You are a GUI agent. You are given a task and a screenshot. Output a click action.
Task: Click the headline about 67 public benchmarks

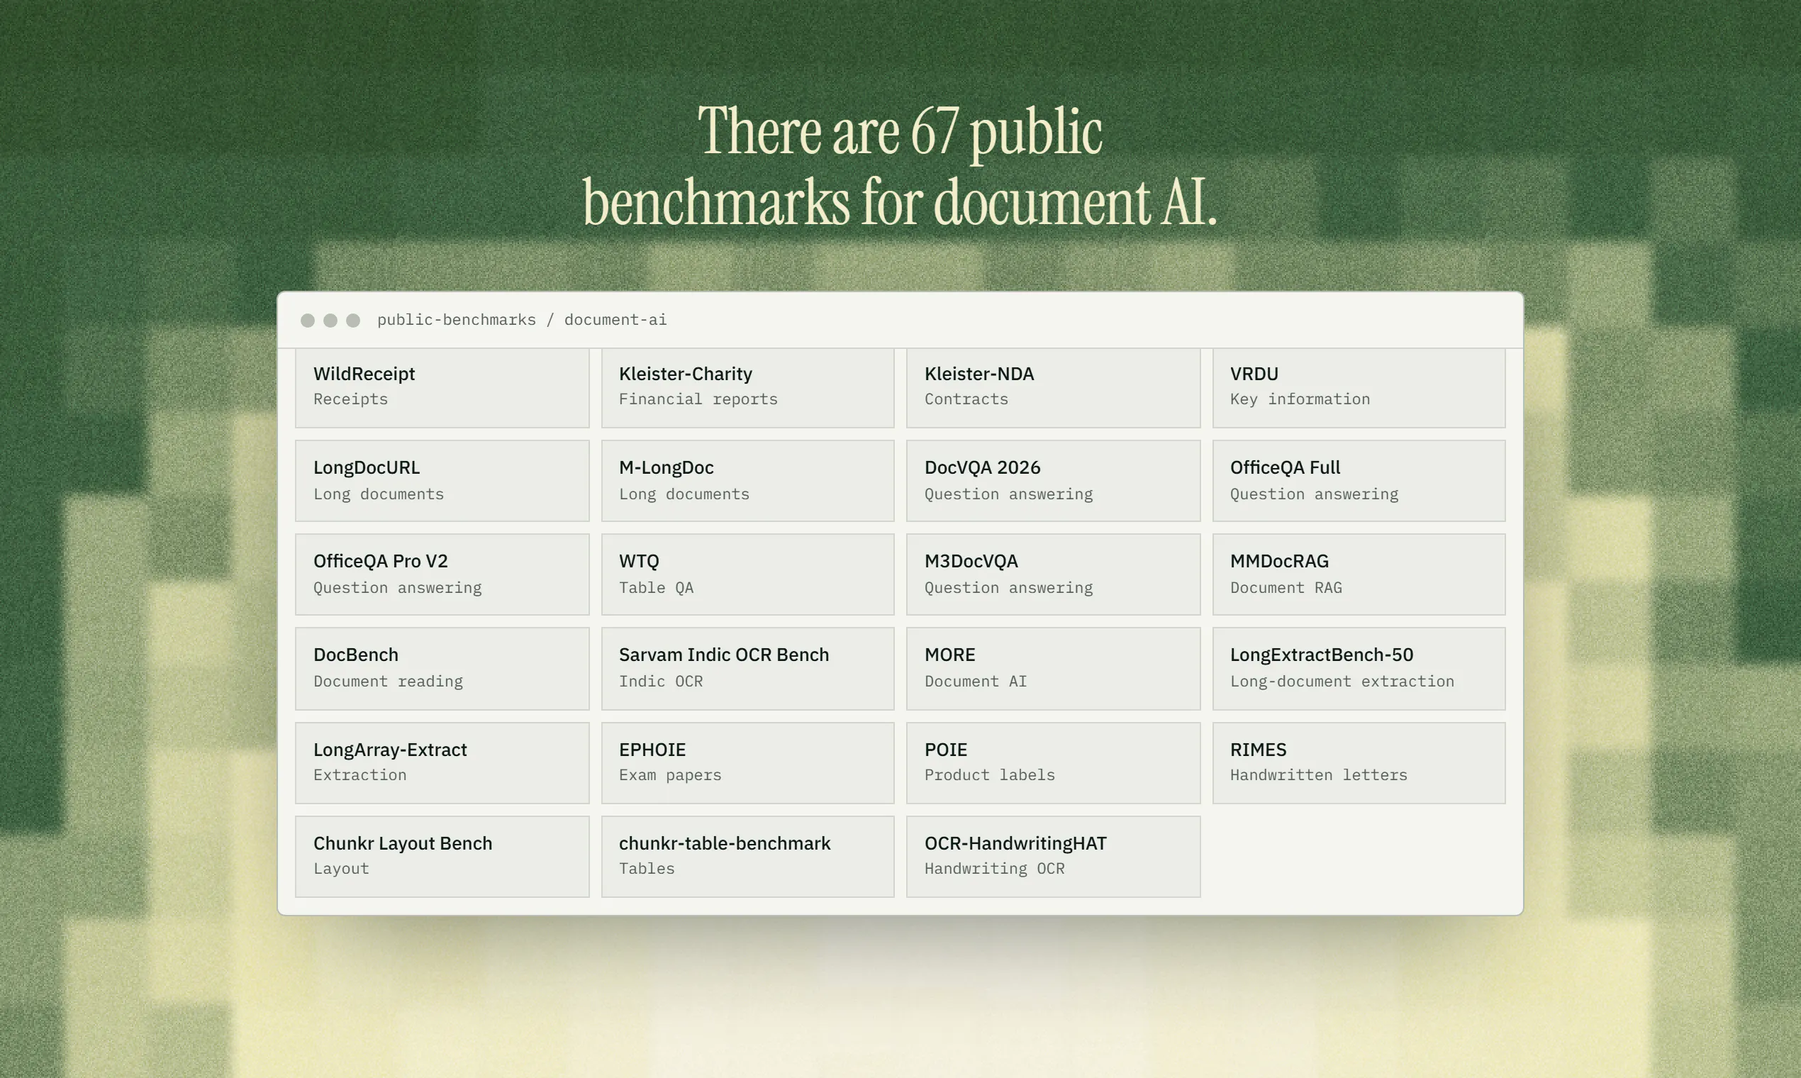(900, 167)
